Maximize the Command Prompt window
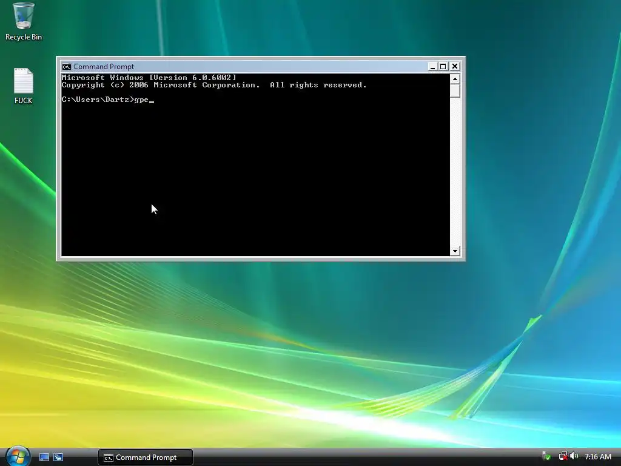This screenshot has width=621, height=466. (443, 67)
